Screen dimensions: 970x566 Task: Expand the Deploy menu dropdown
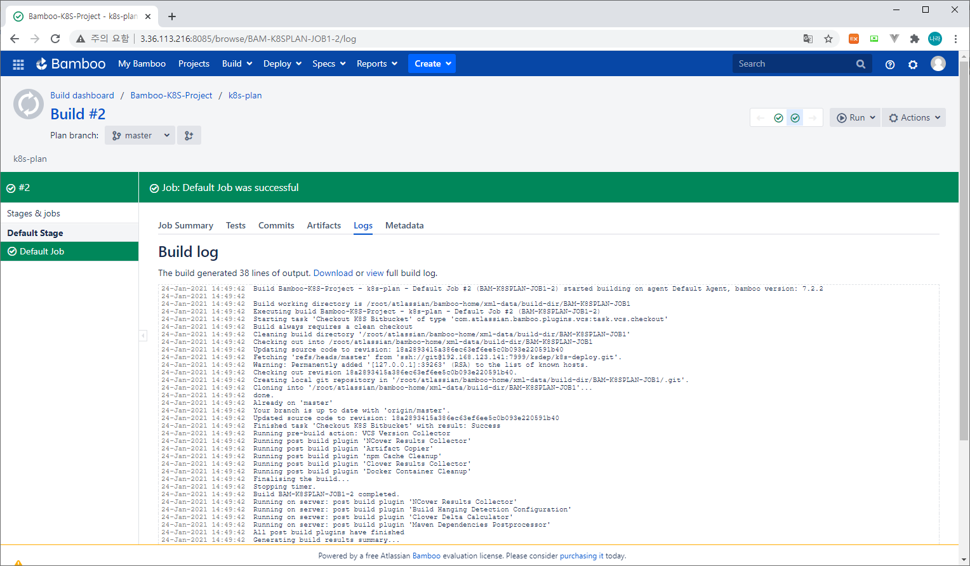click(282, 63)
